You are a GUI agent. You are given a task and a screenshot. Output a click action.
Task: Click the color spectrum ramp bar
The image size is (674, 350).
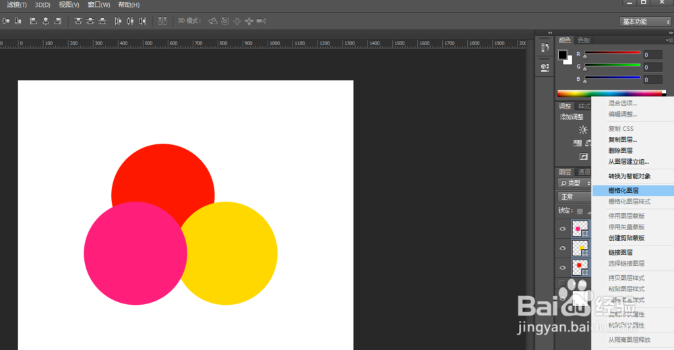point(611,93)
